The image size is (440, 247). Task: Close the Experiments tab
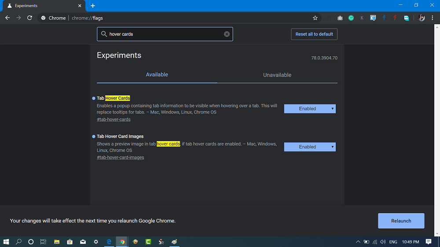click(x=80, y=6)
